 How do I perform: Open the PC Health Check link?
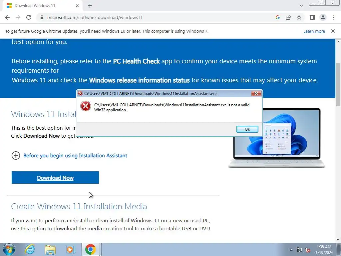point(136,61)
